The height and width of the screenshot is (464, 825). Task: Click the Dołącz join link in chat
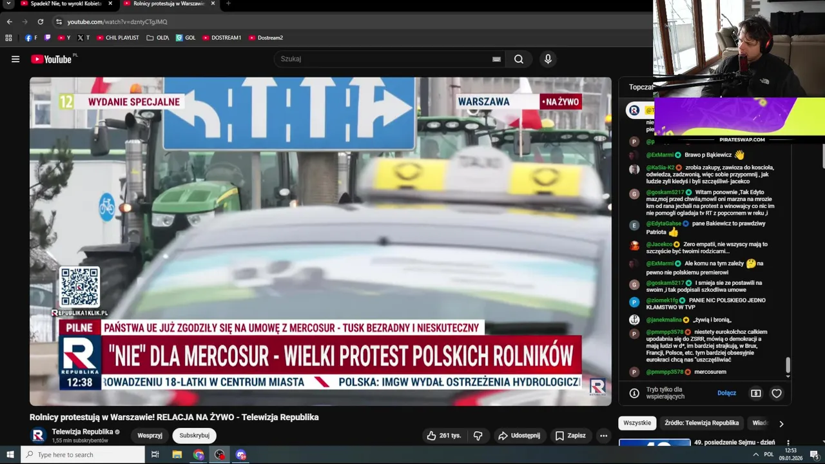(726, 393)
